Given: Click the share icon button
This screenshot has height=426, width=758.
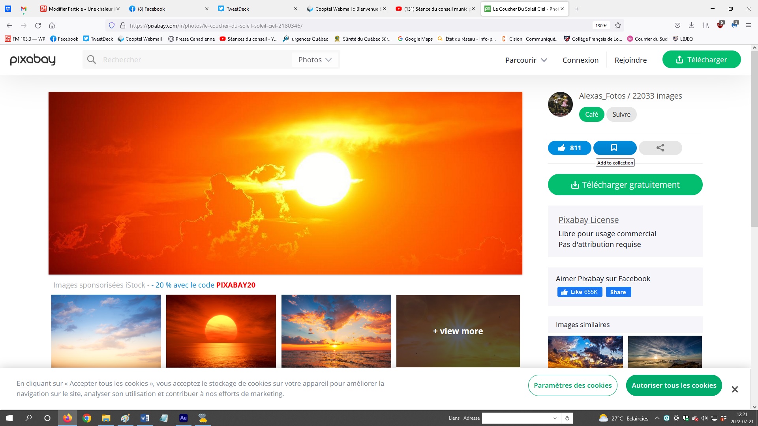Looking at the screenshot, I should tap(660, 148).
